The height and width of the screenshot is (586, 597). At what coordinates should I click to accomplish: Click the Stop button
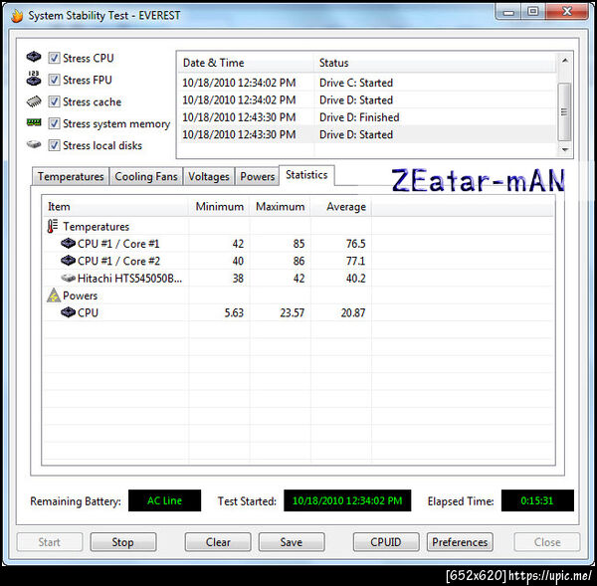[123, 542]
